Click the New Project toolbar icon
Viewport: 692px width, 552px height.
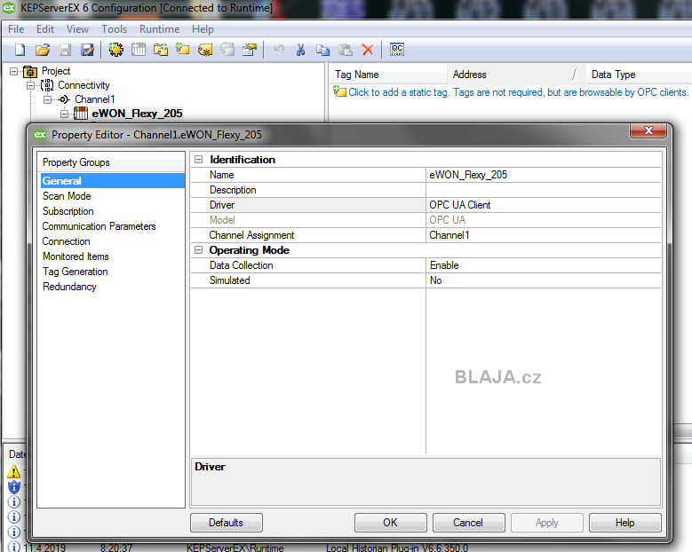(20, 50)
